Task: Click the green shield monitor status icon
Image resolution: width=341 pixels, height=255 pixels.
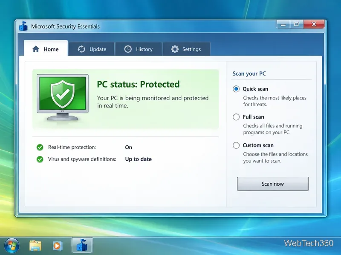Action: [x=63, y=97]
